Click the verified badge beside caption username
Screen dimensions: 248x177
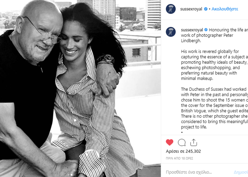pyautogui.click(x=206, y=30)
